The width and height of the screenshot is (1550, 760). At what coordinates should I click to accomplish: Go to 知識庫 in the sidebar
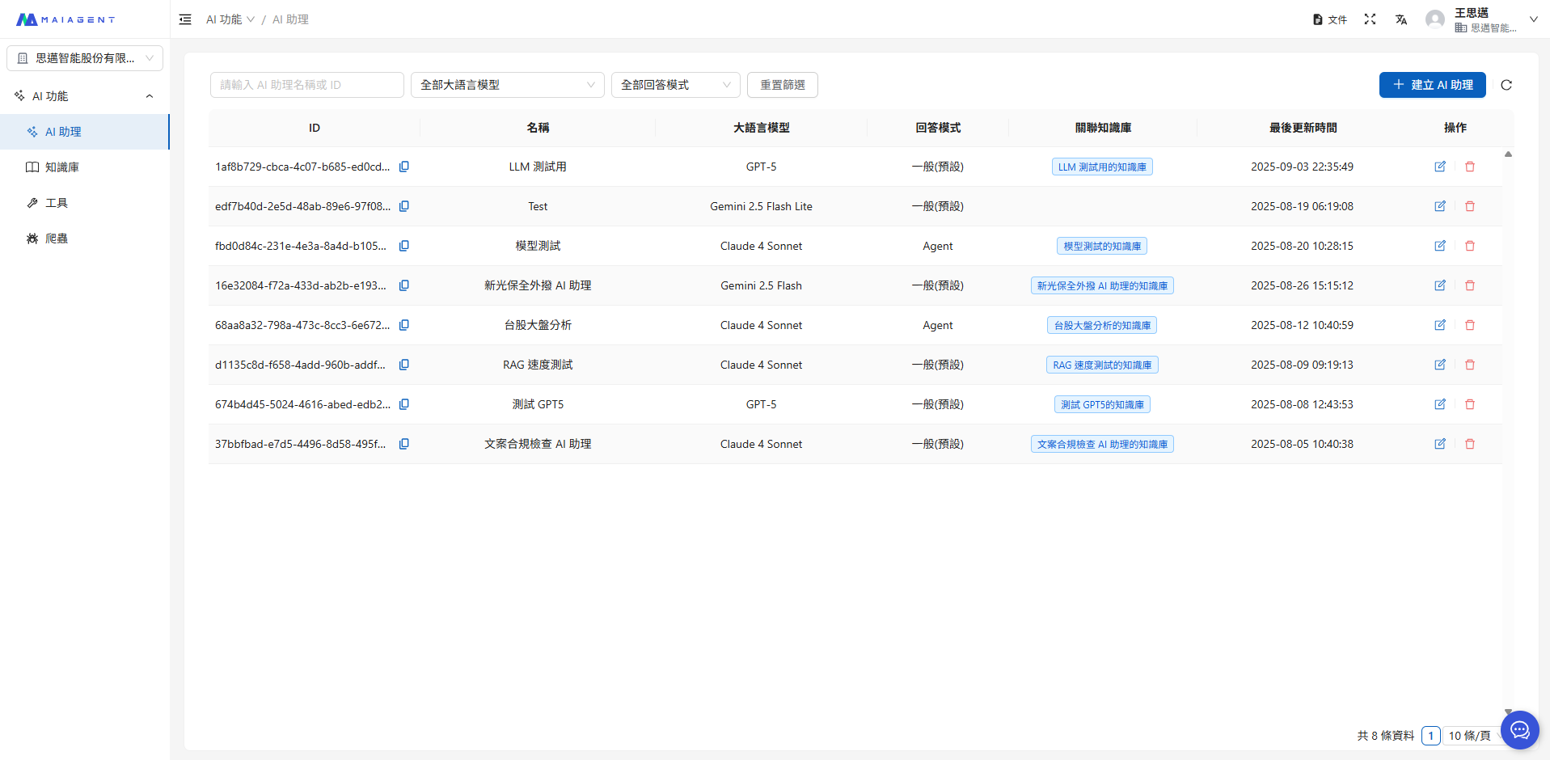coord(62,167)
